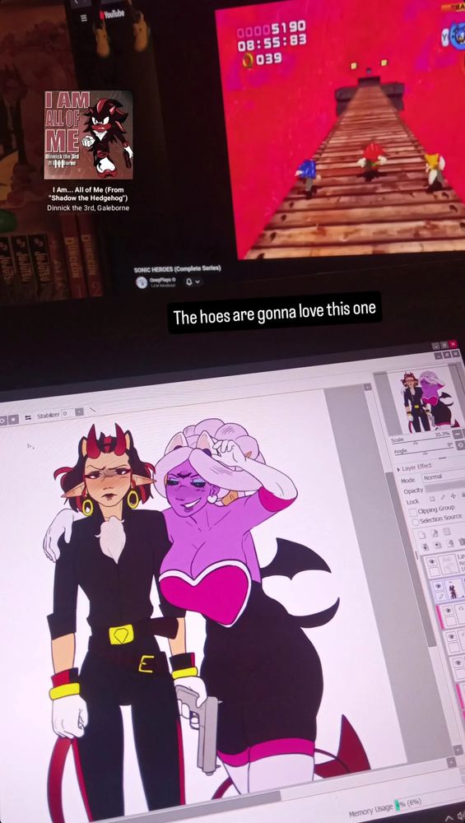This screenshot has width=465, height=823.
Task: Toggle eye of the highlighted layer with character thumbnail
Action: (438, 586)
